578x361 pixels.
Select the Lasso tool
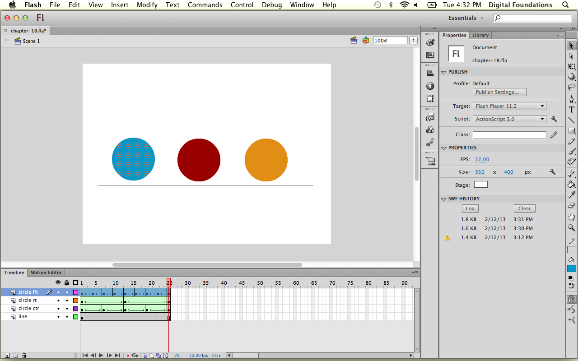click(x=572, y=87)
